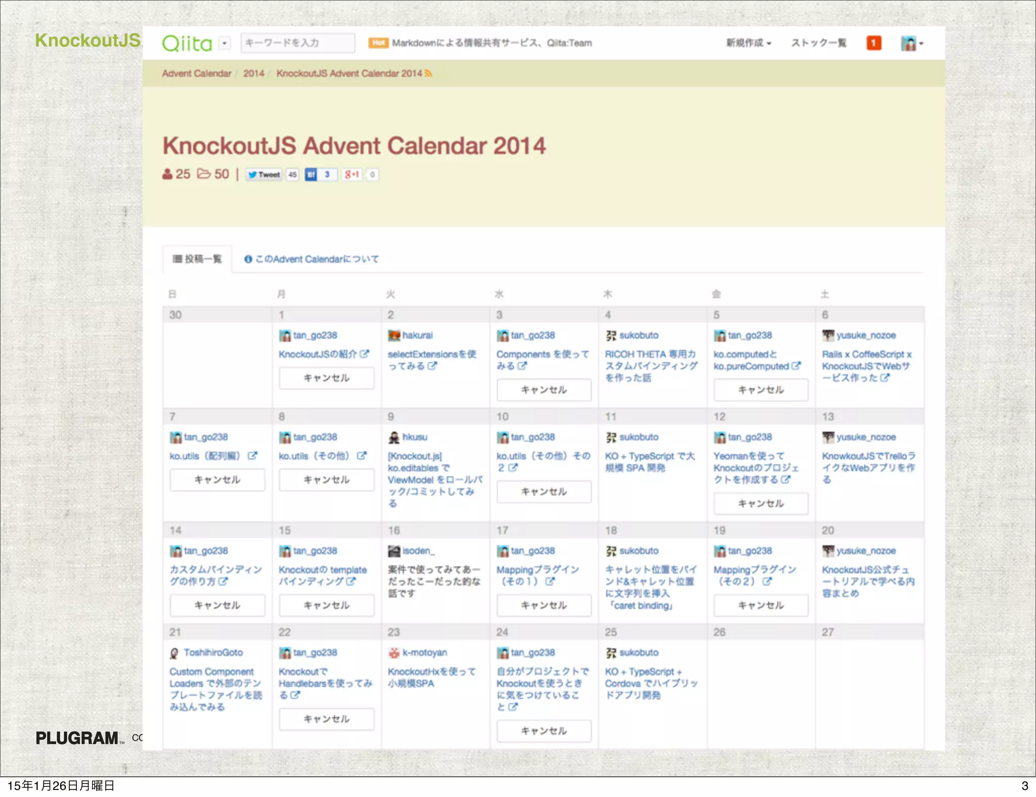Open hakurai's profile on day 2

pos(417,335)
